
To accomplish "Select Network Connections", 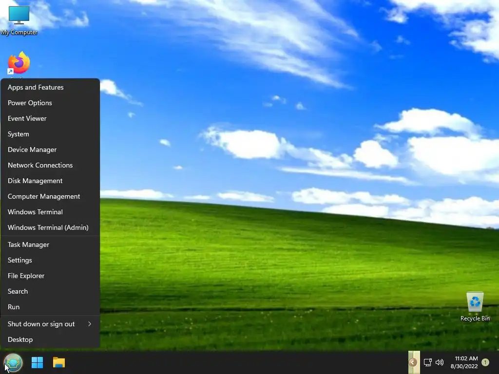I will (x=50, y=165).
